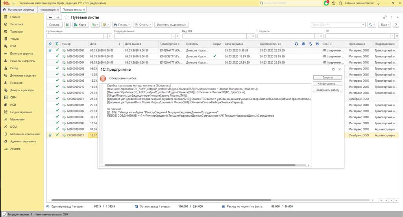Click the global search field in title bar

tap(290, 3)
